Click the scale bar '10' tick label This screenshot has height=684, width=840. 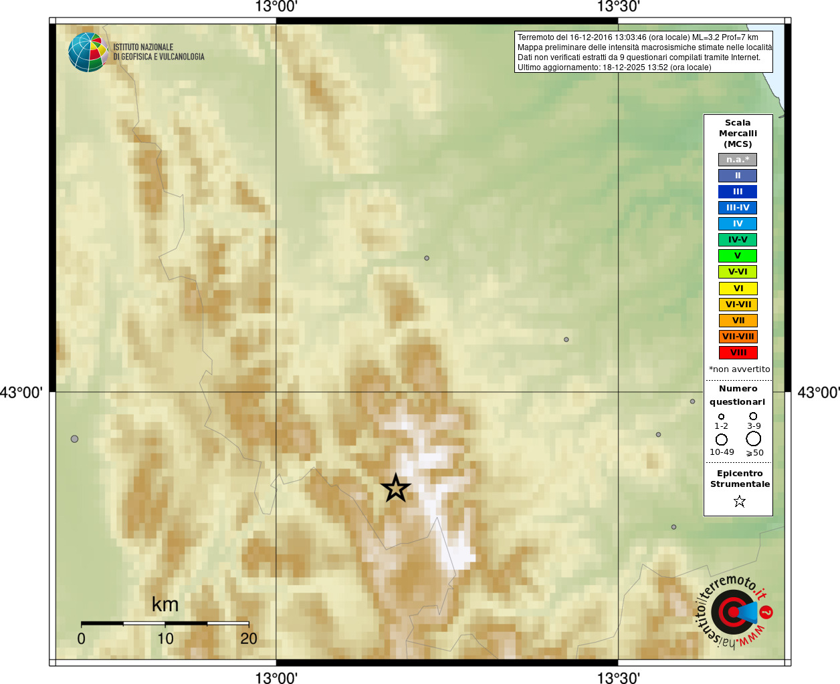tap(165, 639)
